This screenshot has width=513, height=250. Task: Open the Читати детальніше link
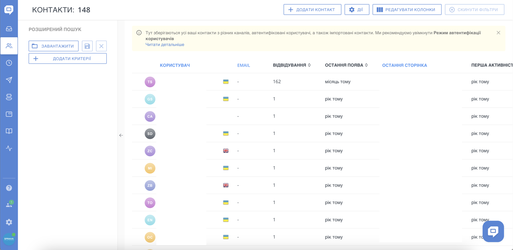tap(165, 45)
